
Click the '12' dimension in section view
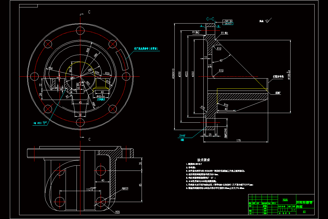[x=210, y=66]
